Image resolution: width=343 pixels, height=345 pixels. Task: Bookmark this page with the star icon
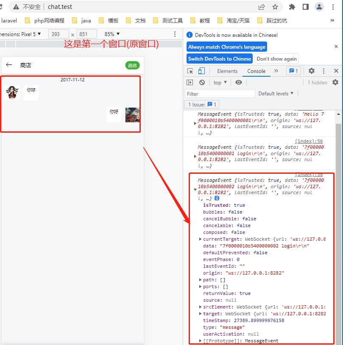tap(275, 7)
